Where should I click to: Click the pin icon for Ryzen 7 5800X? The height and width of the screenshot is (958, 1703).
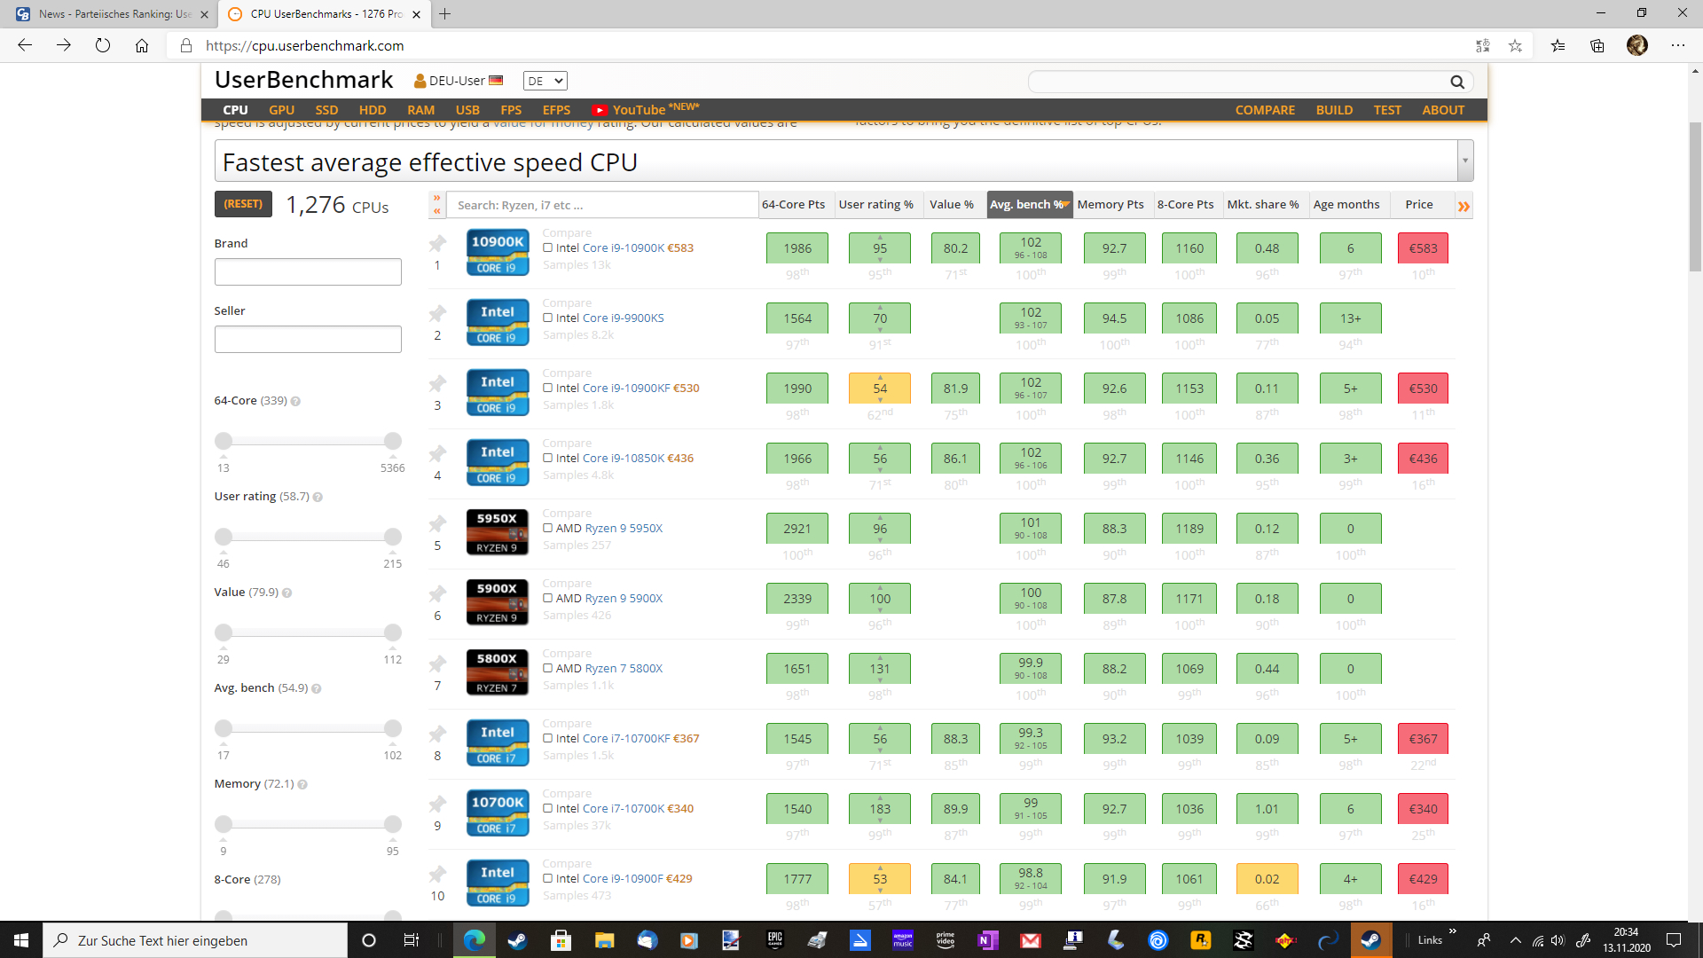(x=437, y=664)
